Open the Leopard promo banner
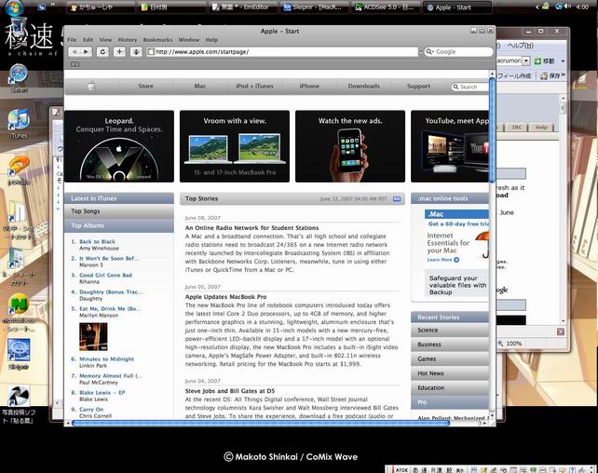Image resolution: width=598 pixels, height=473 pixels. [119, 146]
